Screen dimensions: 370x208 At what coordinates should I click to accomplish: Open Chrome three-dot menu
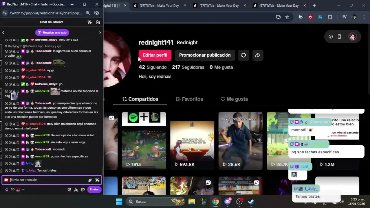(364, 17)
